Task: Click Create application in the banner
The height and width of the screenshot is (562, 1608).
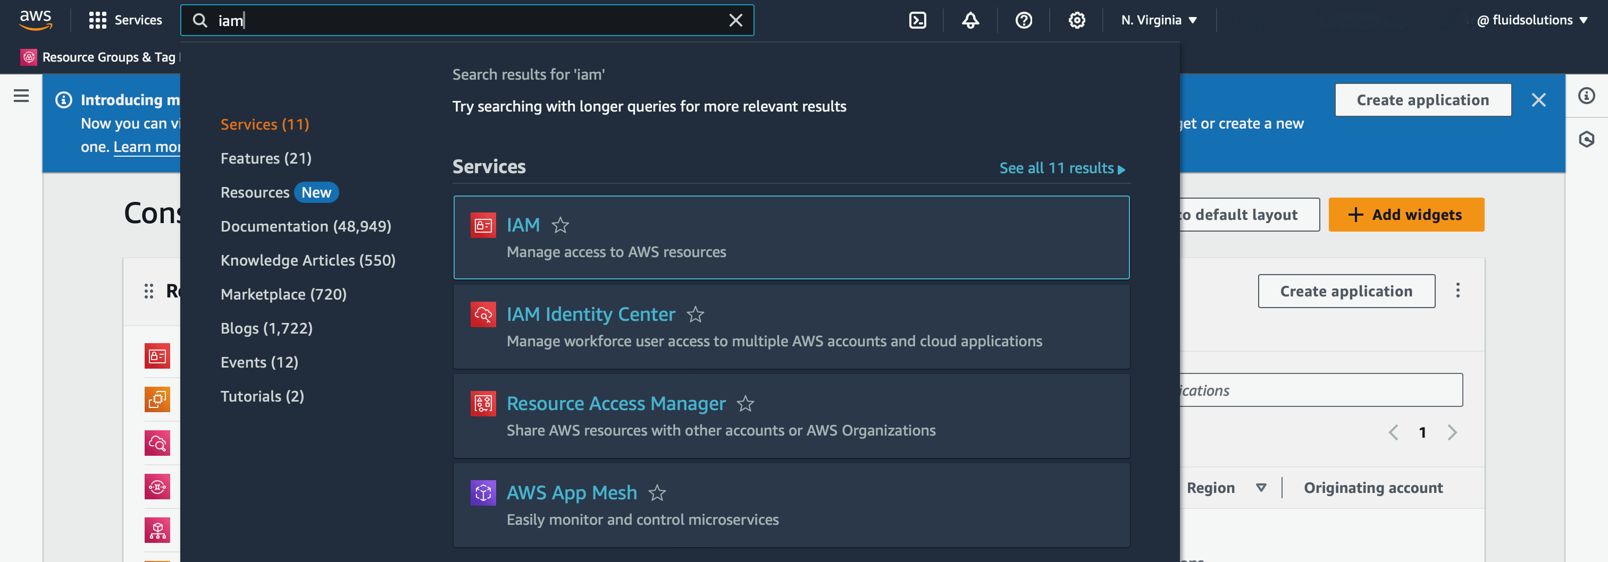Action: (1422, 100)
